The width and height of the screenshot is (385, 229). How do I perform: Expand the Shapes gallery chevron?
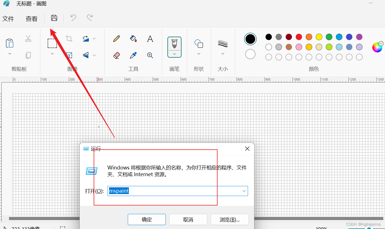point(199,53)
